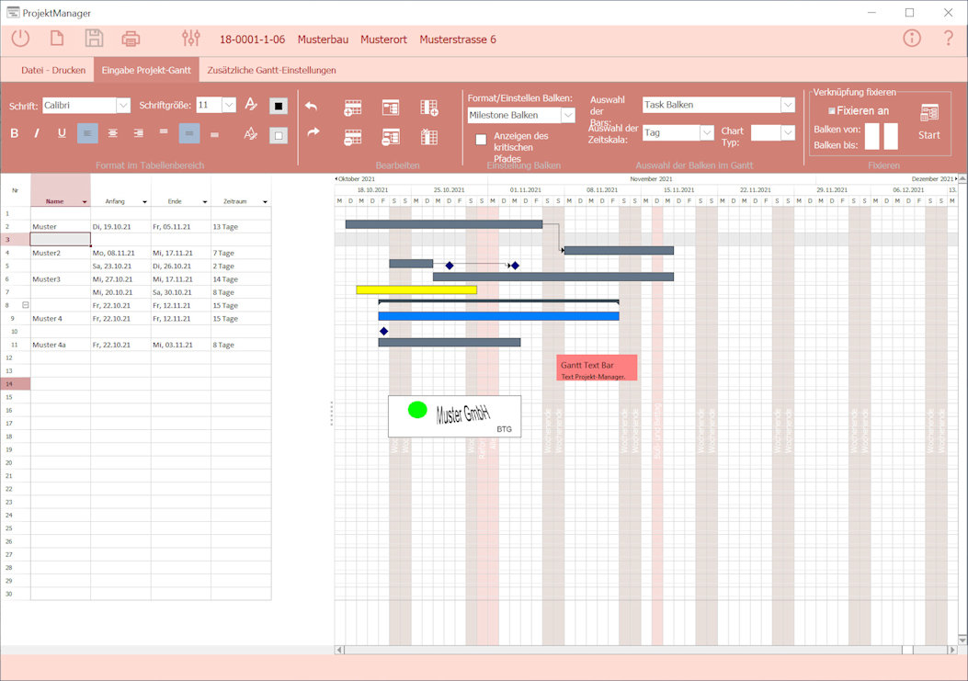968x681 pixels.
Task: Open 'Zusätzliche Gantt-Einstellungen' tab
Action: coord(271,70)
